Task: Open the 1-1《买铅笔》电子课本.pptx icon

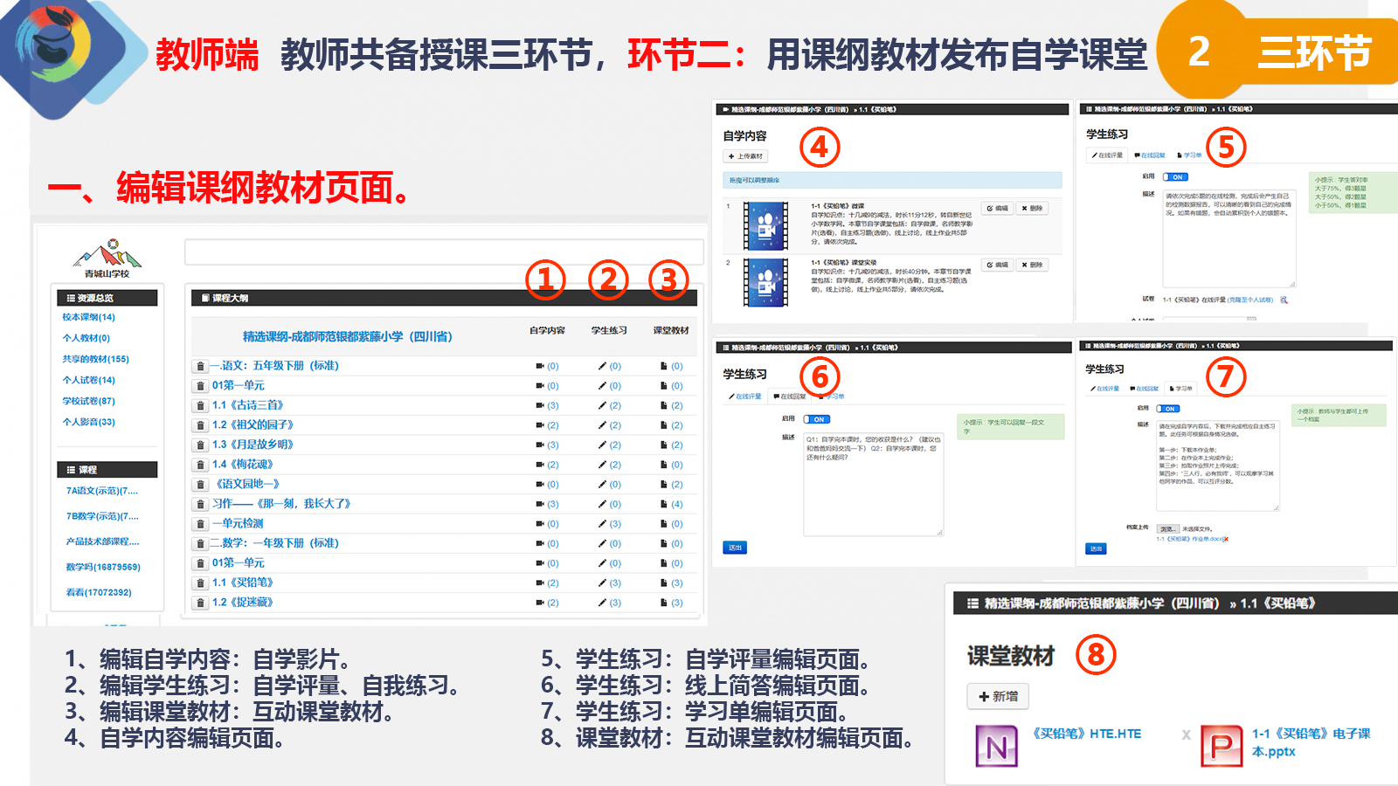Action: 1222,747
